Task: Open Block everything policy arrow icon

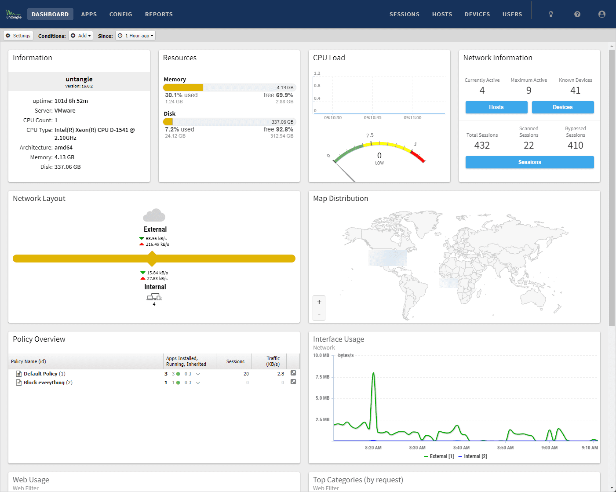Action: coord(293,382)
